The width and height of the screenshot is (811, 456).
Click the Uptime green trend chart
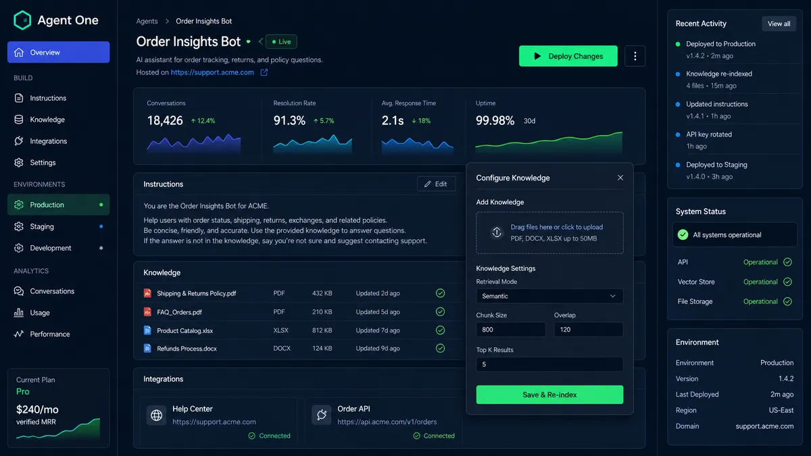(x=549, y=141)
